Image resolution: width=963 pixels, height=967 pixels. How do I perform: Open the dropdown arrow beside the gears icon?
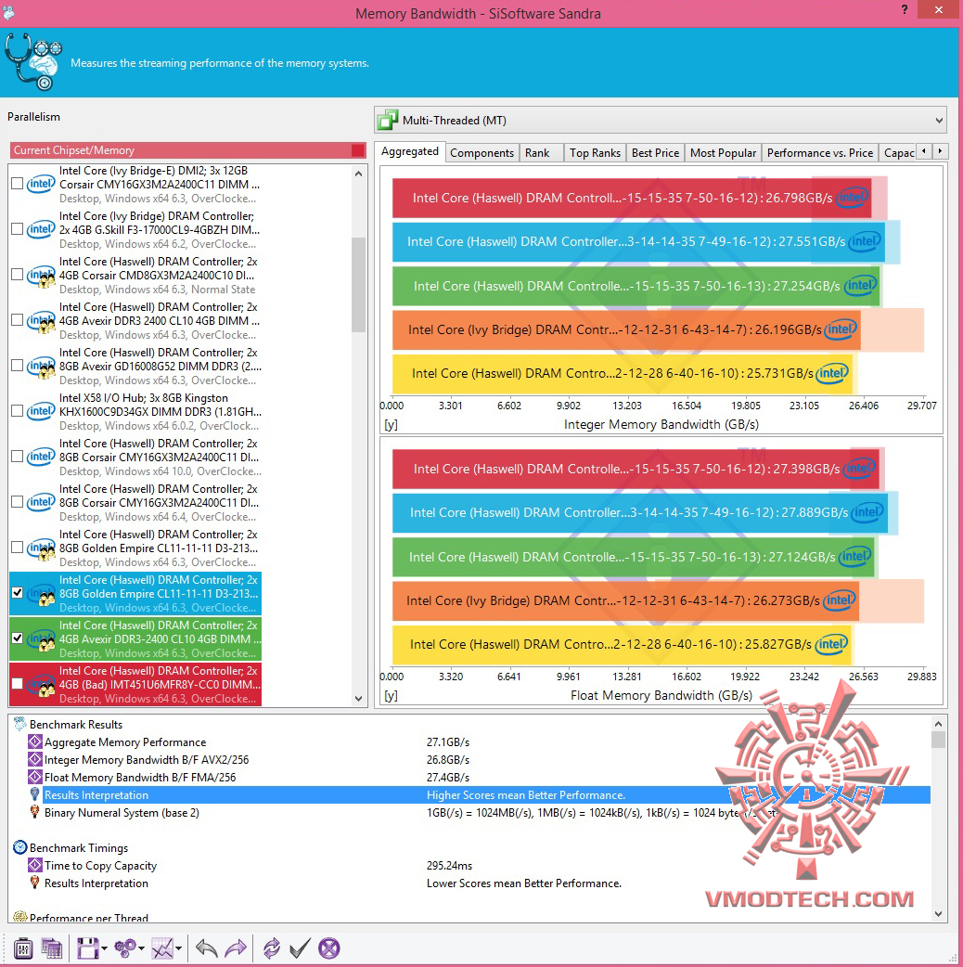click(142, 948)
